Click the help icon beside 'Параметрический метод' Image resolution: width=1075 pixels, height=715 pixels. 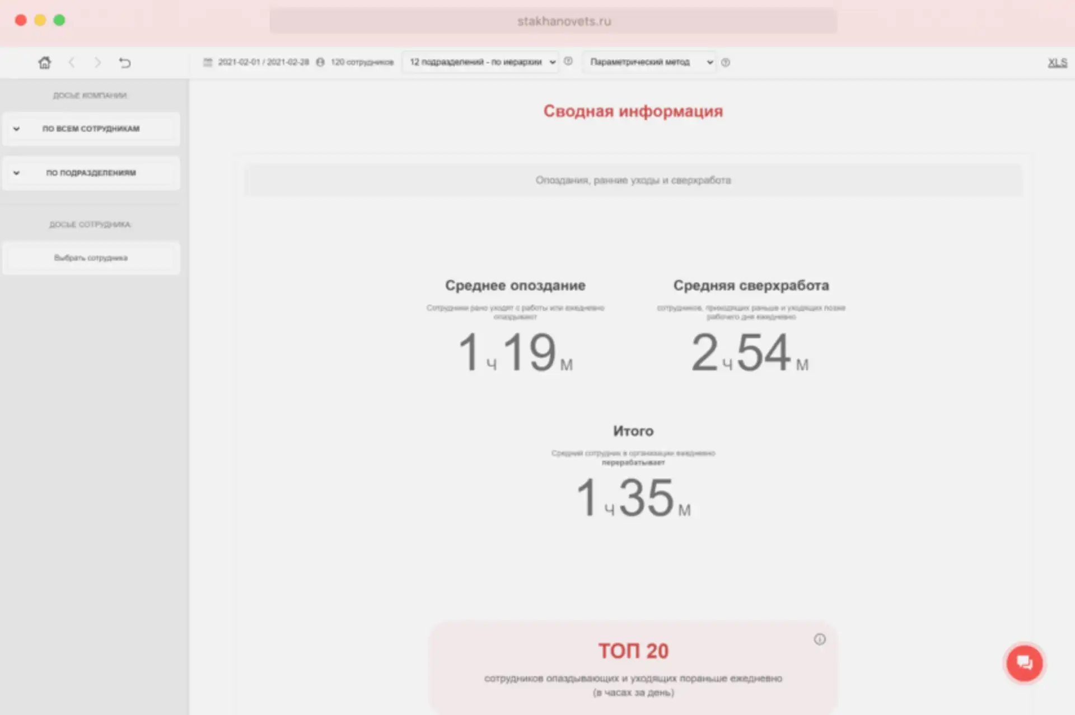(x=725, y=63)
